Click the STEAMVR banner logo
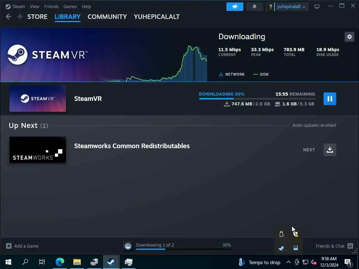 pos(48,55)
